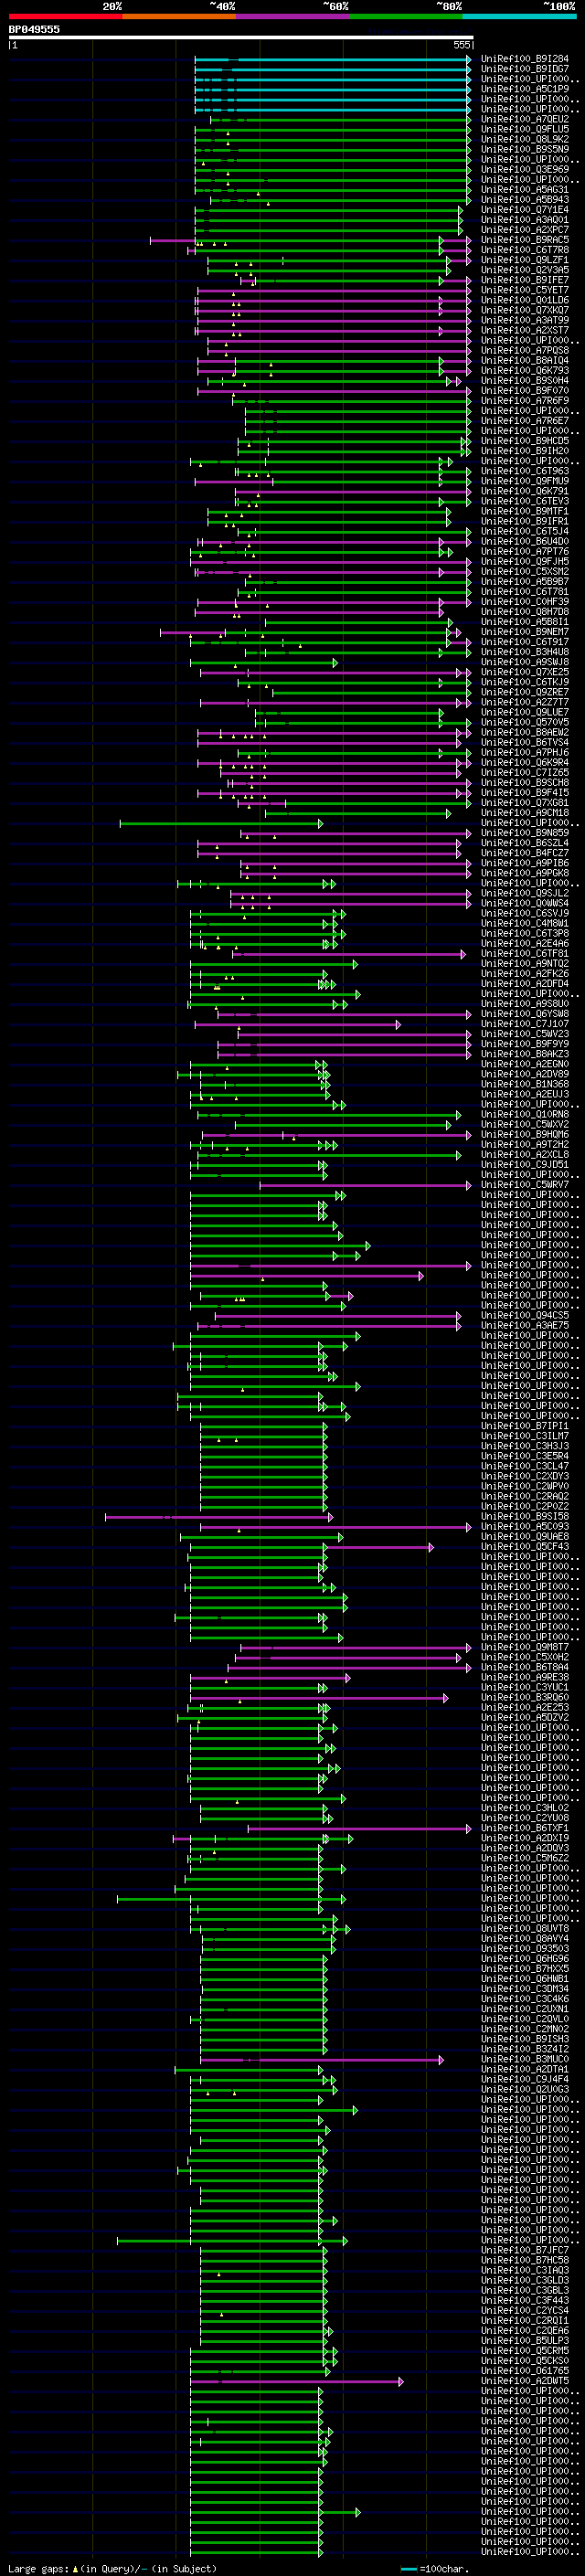Select hit UniRef100_A9NTQ2
The width and height of the screenshot is (585, 2576).
click(524, 964)
